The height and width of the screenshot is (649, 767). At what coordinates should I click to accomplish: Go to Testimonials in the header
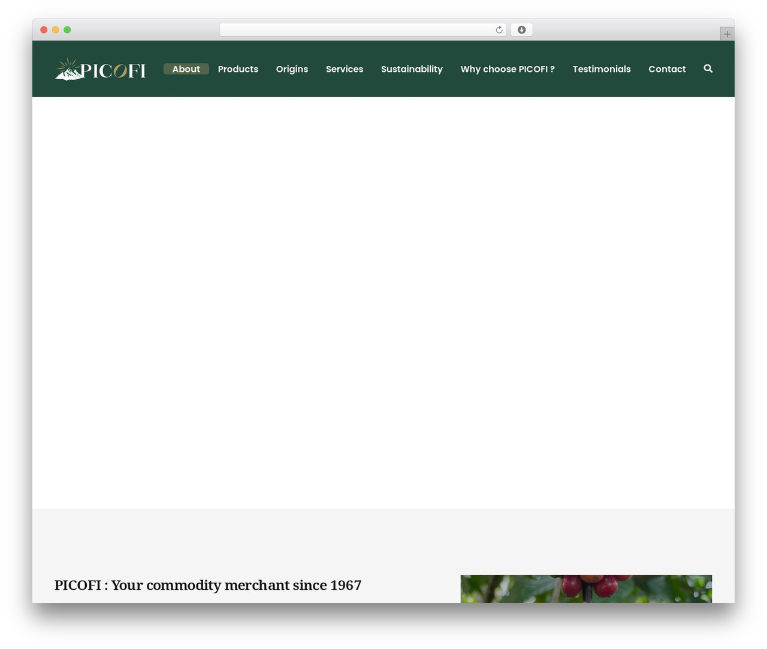point(602,69)
